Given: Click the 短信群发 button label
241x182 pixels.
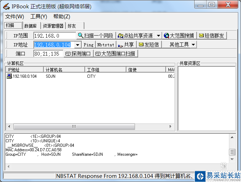Looking at the screenshot, I should click(214, 36).
